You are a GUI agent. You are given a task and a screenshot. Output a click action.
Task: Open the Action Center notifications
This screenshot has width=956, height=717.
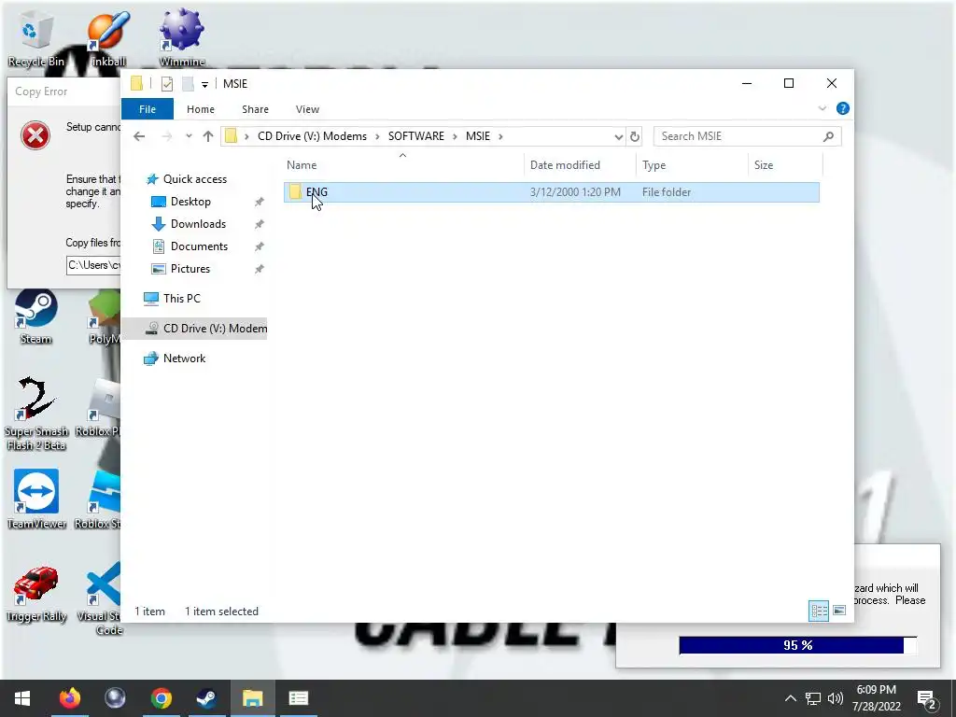click(x=927, y=699)
